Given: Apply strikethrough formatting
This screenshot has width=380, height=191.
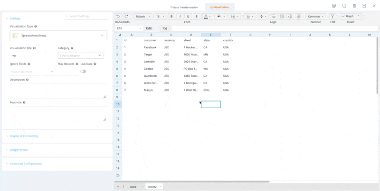Looking at the screenshot, I should pyautogui.click(x=197, y=17).
